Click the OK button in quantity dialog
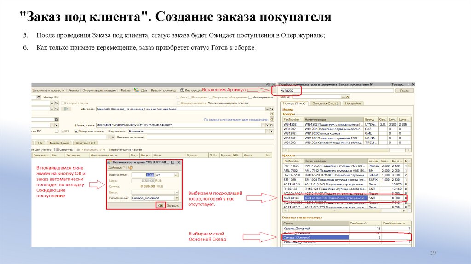Viewport: 471px width, 264px height. (x=161, y=206)
